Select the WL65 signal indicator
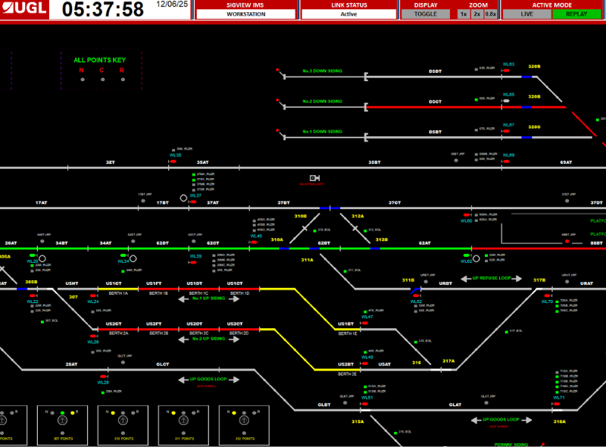Viewport: 606px width, 447px height. point(506,101)
